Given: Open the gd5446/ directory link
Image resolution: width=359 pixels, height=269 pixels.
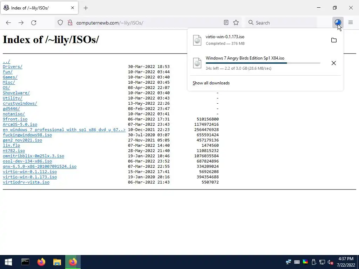Looking at the screenshot, I should click(x=11, y=109).
